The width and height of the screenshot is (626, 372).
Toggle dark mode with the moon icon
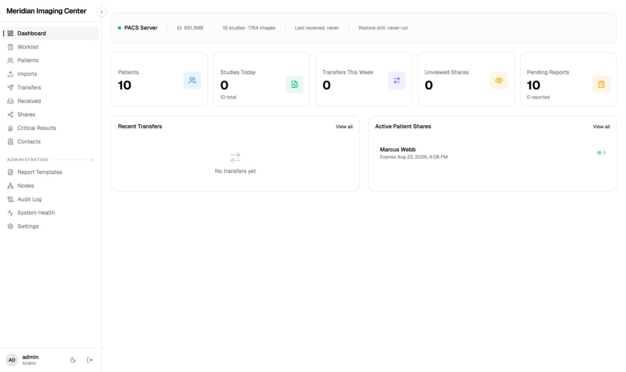click(x=73, y=360)
